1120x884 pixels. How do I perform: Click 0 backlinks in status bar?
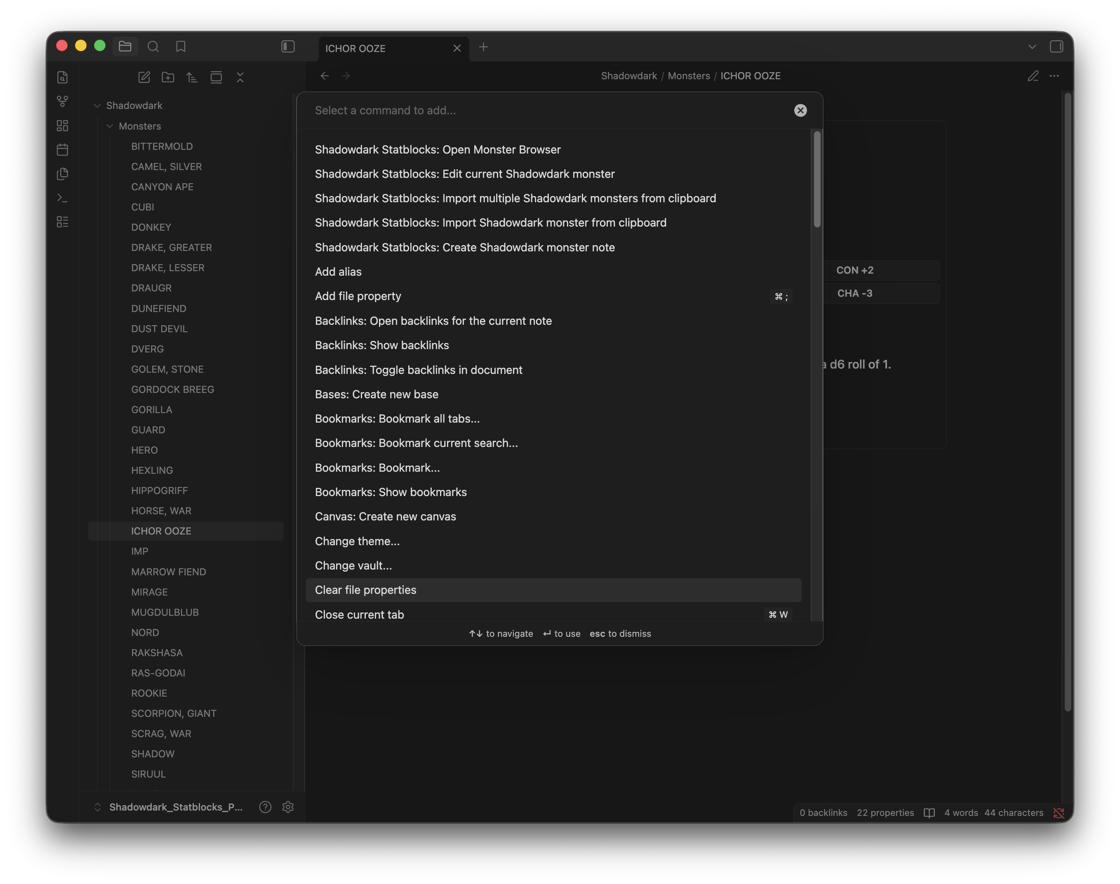823,813
